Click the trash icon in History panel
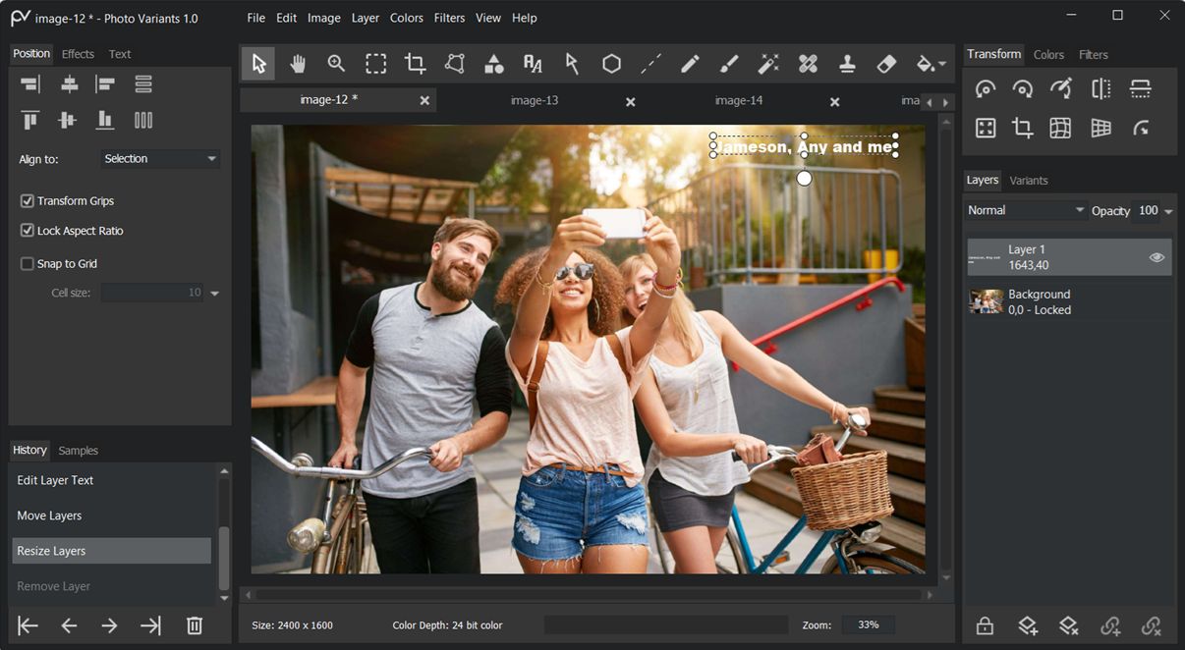This screenshot has width=1185, height=650. click(195, 625)
